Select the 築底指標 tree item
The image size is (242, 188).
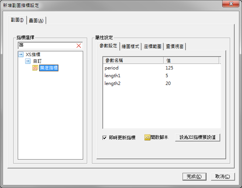[x=49, y=68]
